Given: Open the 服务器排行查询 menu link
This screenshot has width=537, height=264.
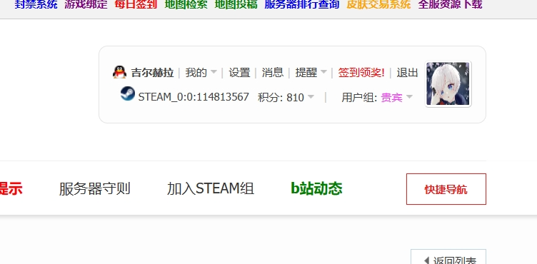Looking at the screenshot, I should coord(302,4).
